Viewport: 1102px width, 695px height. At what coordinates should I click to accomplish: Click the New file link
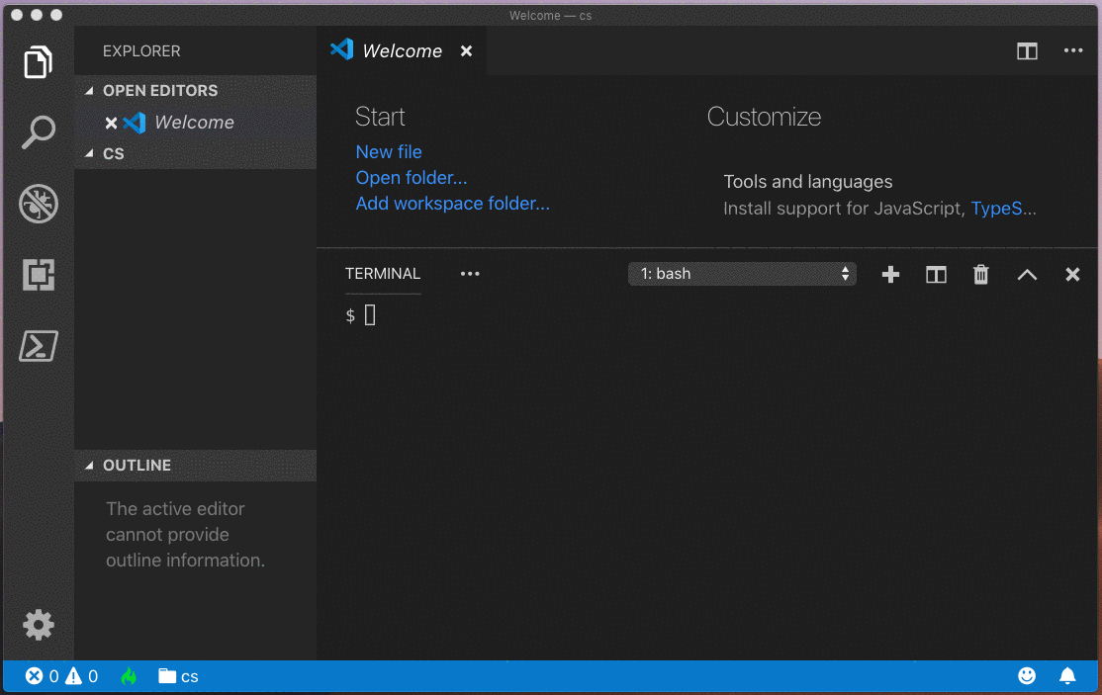389,152
